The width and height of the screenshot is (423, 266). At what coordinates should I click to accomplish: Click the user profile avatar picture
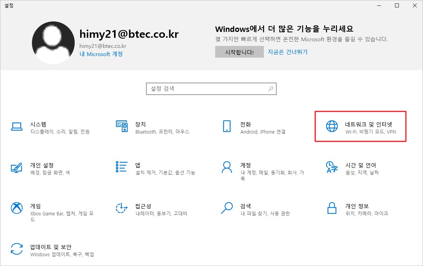(x=53, y=43)
